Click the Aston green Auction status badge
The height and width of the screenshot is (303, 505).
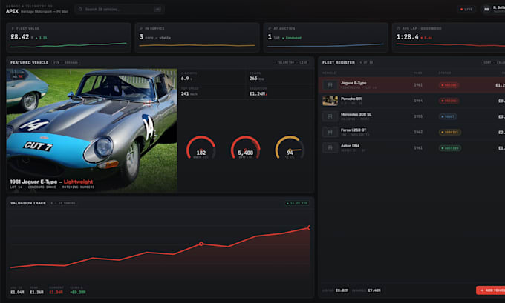click(x=450, y=148)
